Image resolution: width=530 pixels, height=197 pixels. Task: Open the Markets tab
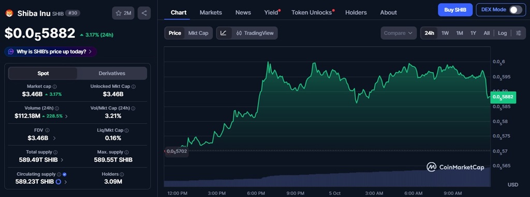click(x=211, y=12)
